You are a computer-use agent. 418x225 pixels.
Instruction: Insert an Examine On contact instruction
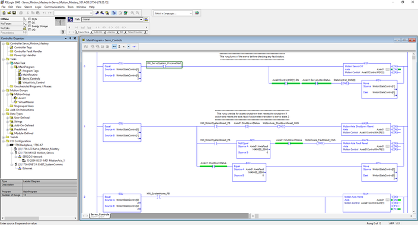tap(97, 27)
